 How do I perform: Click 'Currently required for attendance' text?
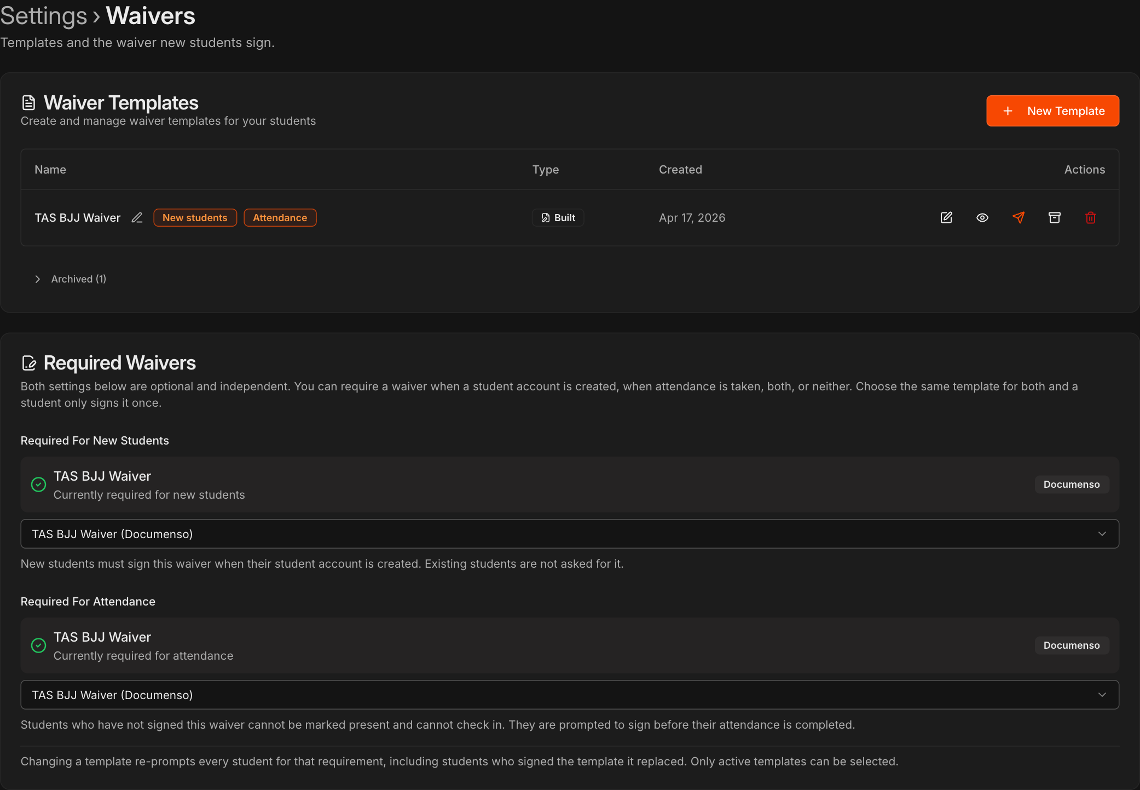point(143,656)
